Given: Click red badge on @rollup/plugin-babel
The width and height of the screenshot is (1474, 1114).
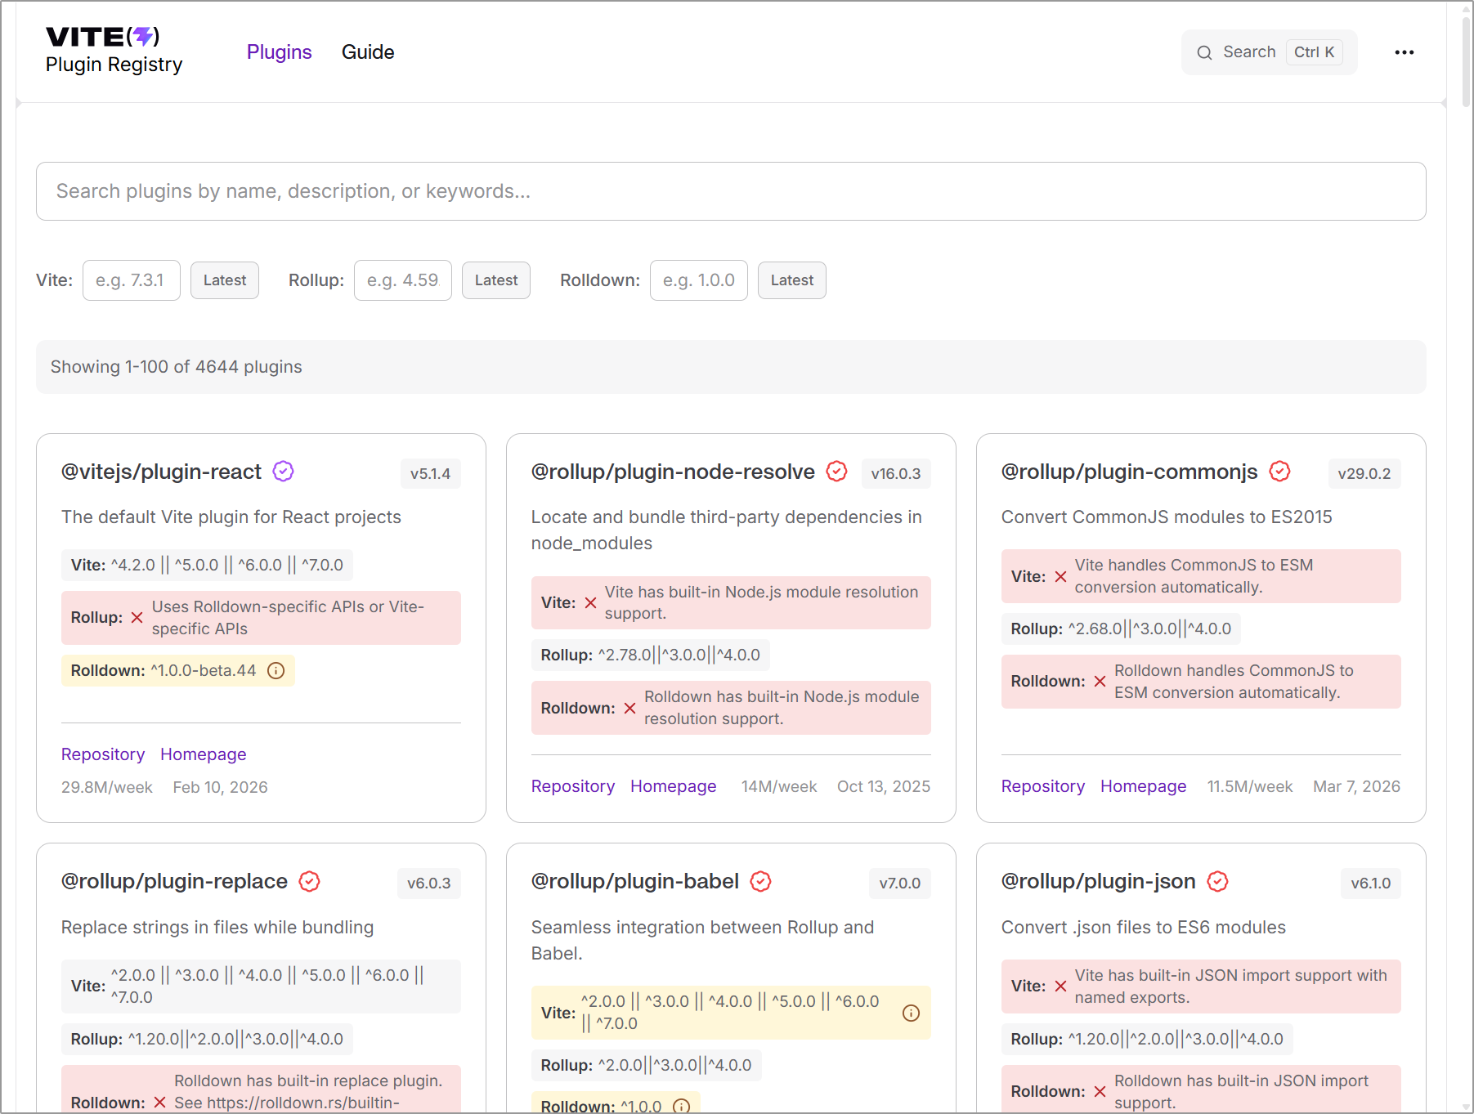Looking at the screenshot, I should point(760,881).
